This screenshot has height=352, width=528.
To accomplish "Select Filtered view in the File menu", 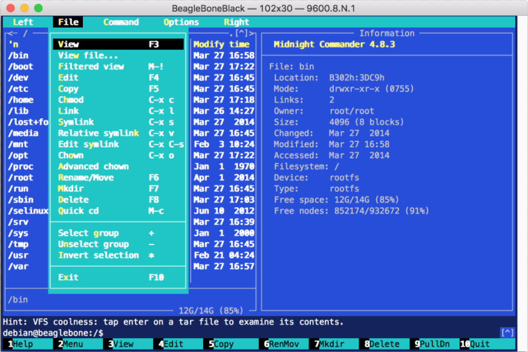I will click(118, 66).
